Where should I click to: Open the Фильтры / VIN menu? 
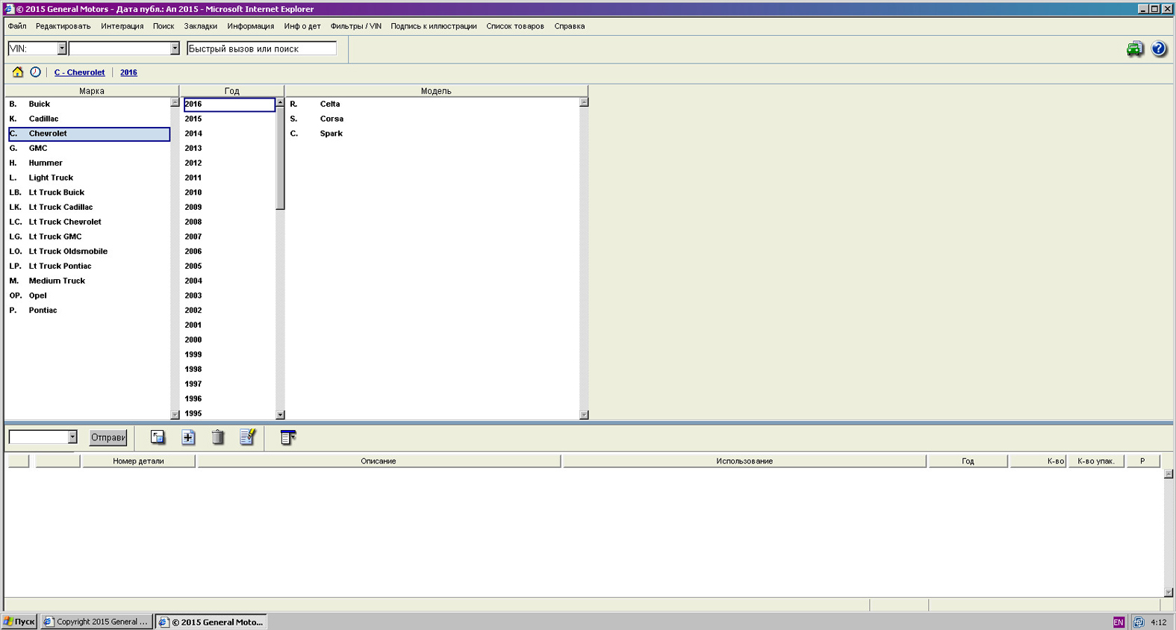[x=355, y=26]
